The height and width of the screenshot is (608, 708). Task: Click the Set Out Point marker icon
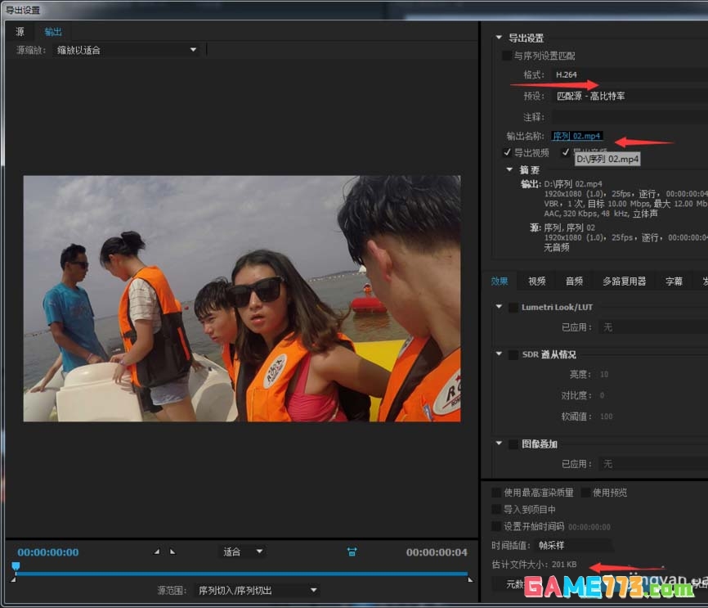[173, 552]
